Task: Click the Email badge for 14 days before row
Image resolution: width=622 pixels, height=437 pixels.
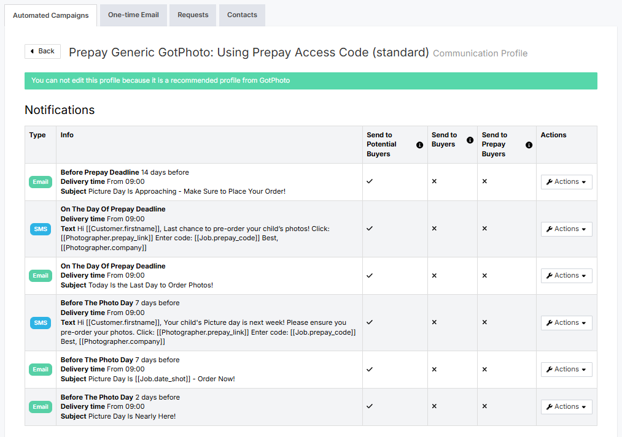Action: 41,182
